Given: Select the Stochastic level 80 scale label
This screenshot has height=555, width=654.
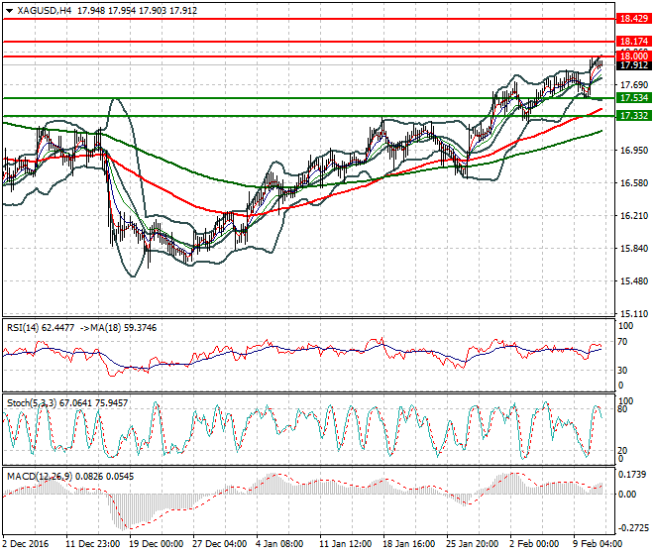Looking at the screenshot, I should (622, 409).
